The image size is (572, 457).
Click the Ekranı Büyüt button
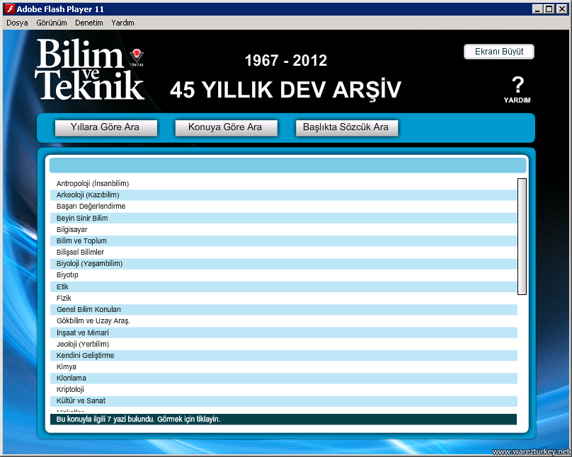pyautogui.click(x=499, y=52)
